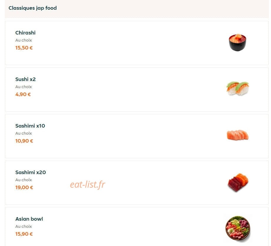Select the Sashimi x10 salmon slices picture
271x246 pixels.
237,135
